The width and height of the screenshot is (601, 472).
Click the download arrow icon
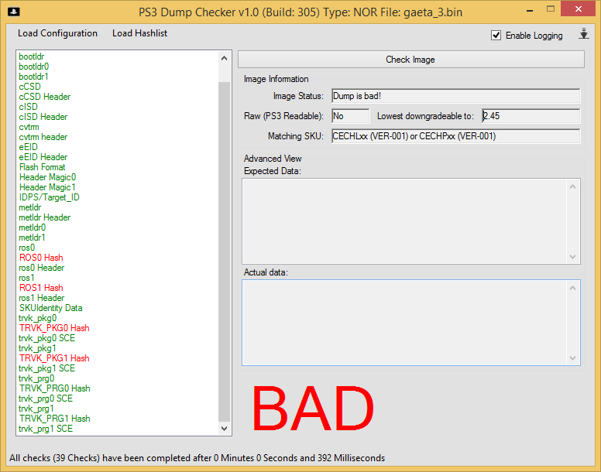click(x=584, y=35)
